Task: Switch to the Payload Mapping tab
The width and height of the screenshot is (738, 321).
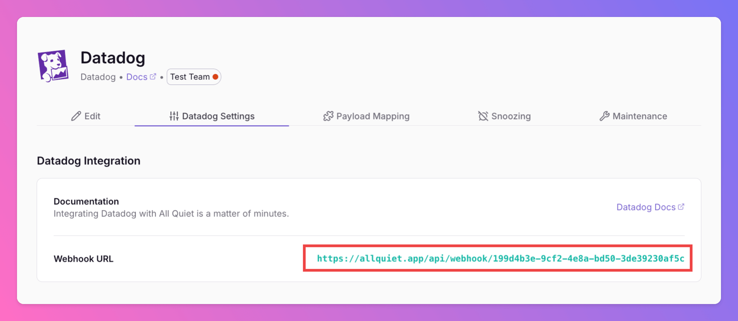Action: (x=366, y=116)
